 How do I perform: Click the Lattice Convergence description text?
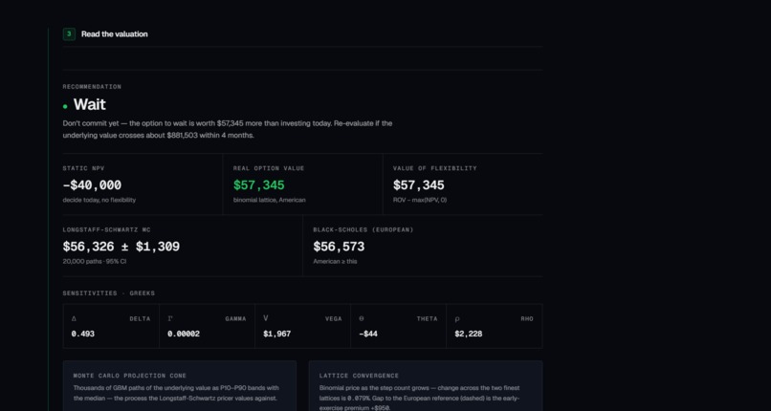[x=419, y=398]
